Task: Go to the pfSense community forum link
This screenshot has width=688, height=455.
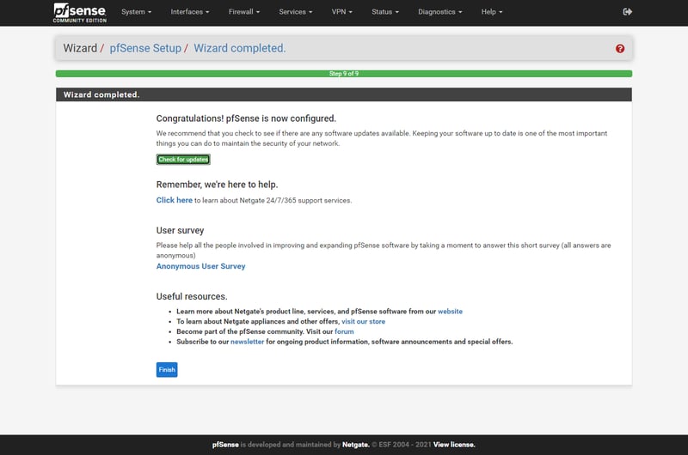Action: pyautogui.click(x=344, y=331)
